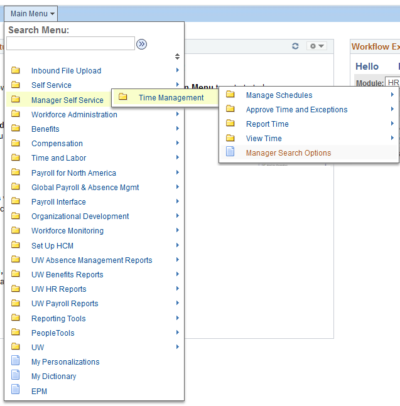Expand Approve Time and Exceptions submenu arrow
The height and width of the screenshot is (406, 400).
(x=392, y=109)
